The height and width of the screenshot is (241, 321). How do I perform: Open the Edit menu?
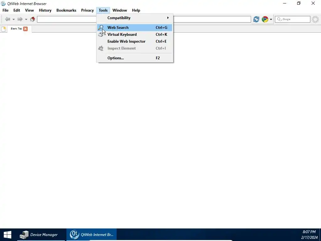coord(17,10)
